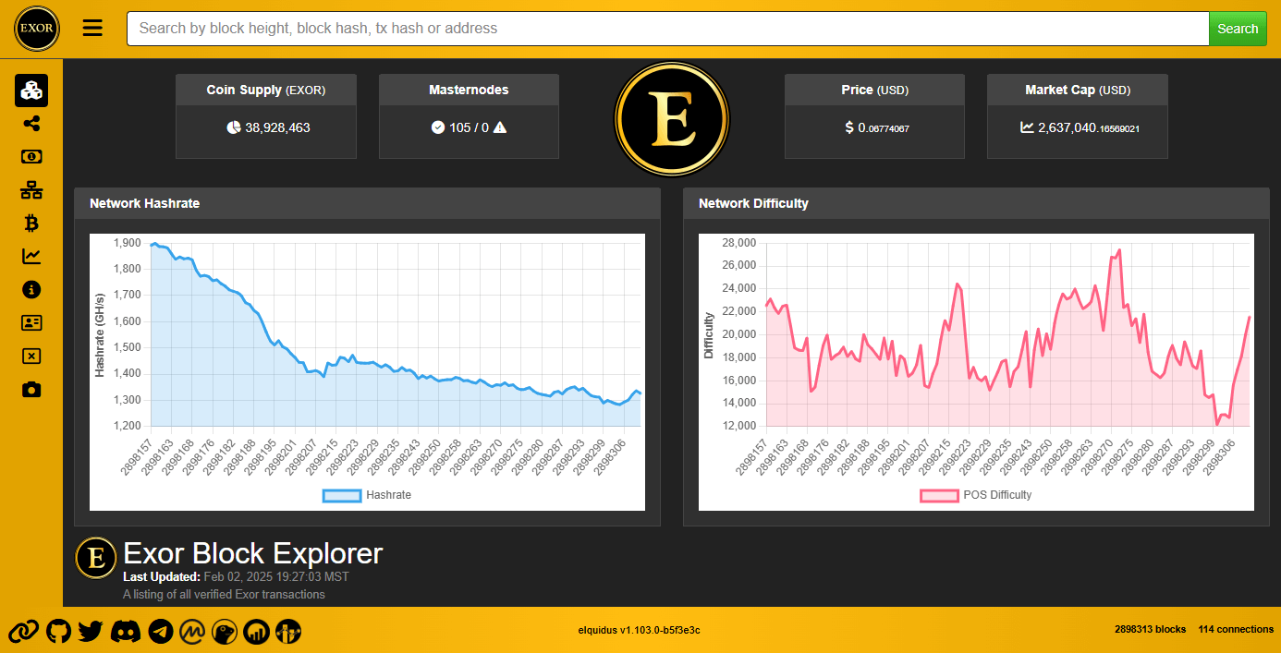The width and height of the screenshot is (1281, 653).
Task: Open the Discord footer icon
Action: click(x=125, y=632)
